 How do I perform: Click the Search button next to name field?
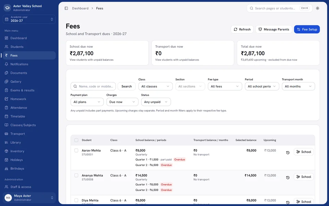tap(126, 87)
